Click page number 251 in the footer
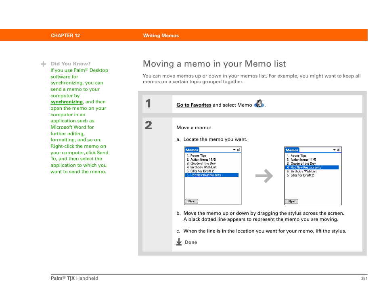Screen dimensions: 385x298 [x=364, y=279]
